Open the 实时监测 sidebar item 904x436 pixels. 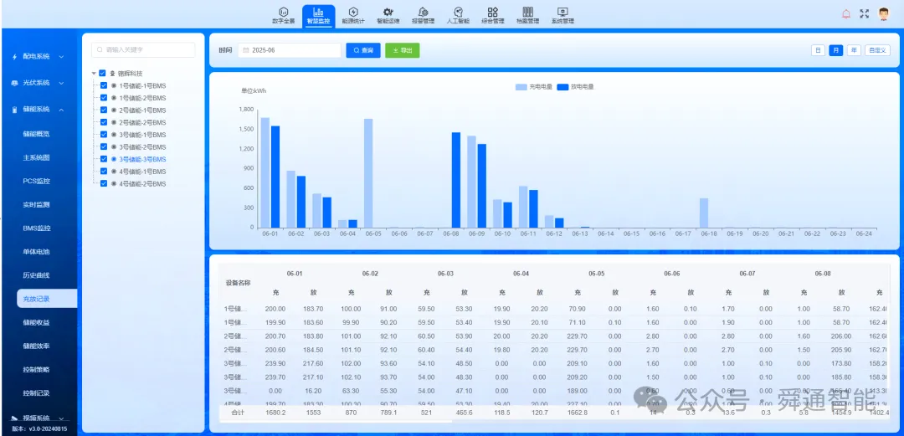pos(36,205)
